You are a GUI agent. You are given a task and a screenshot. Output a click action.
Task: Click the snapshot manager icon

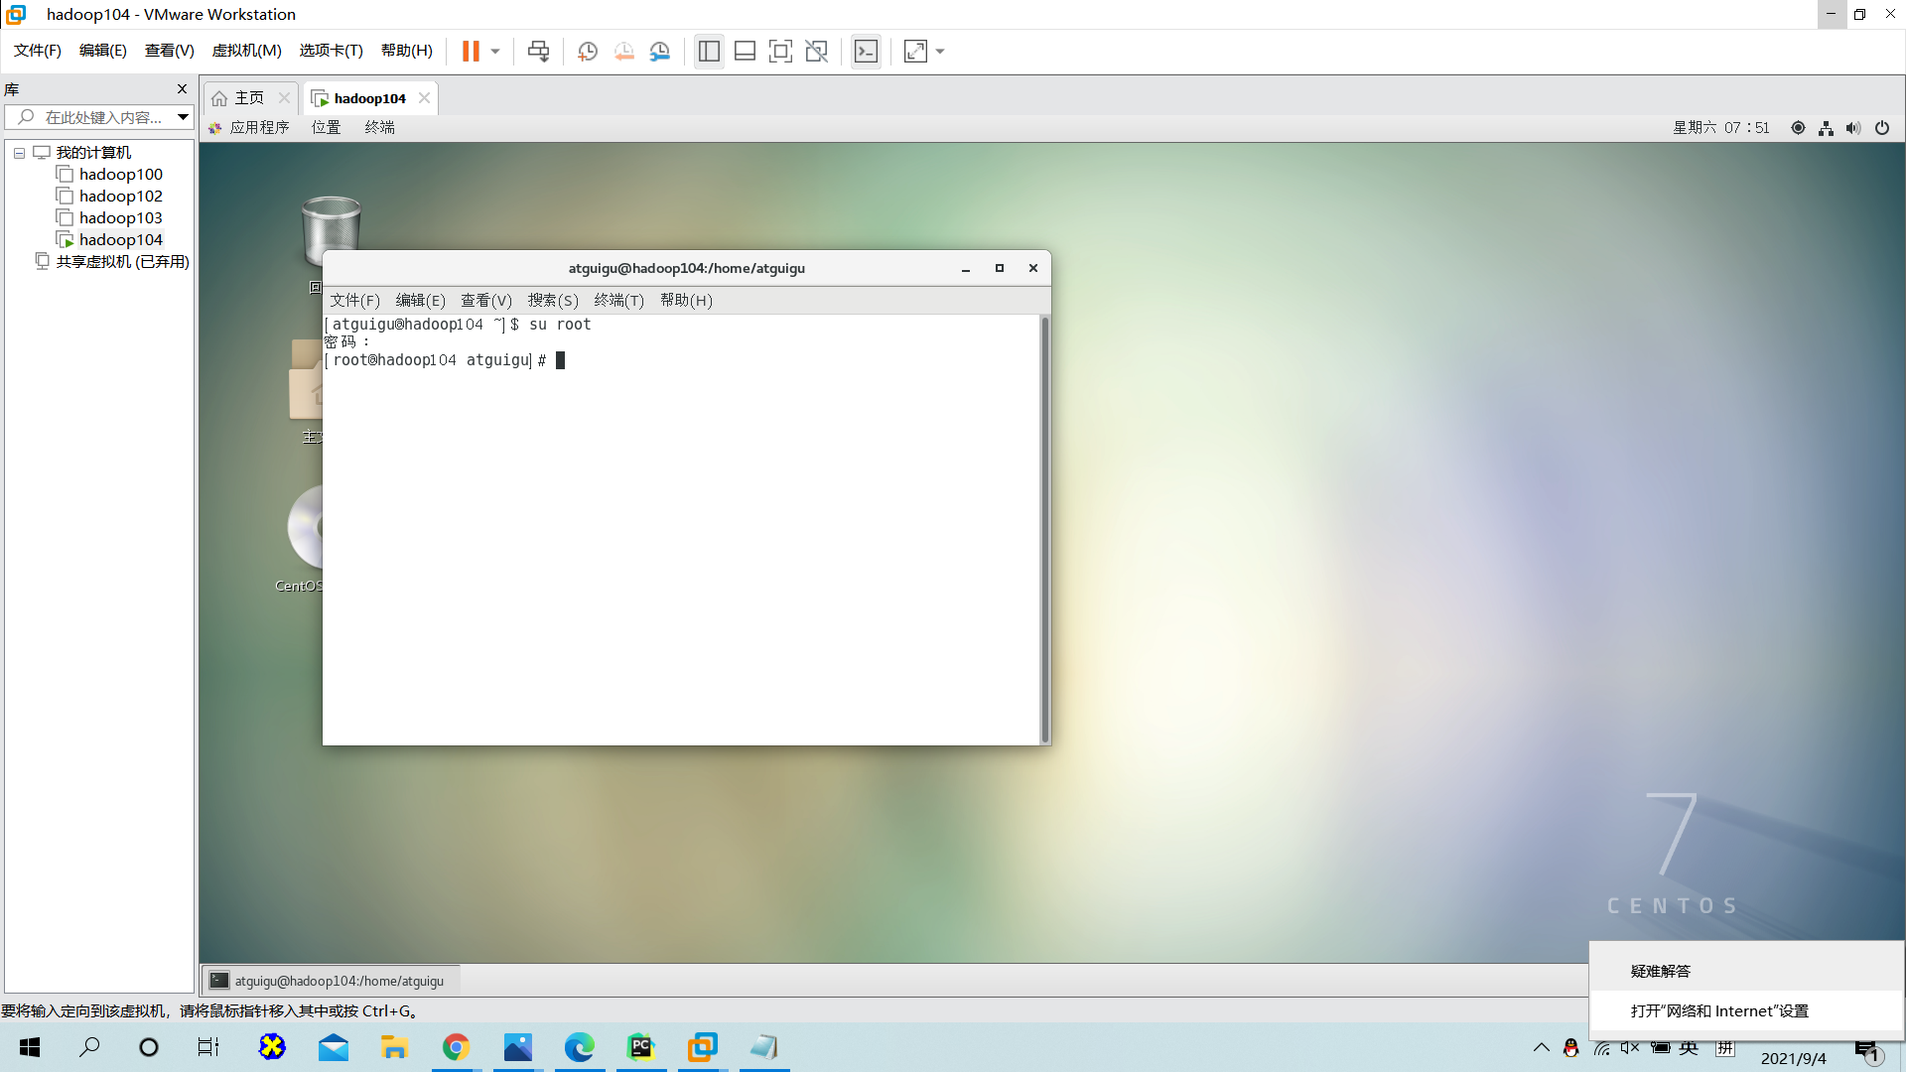tap(660, 51)
